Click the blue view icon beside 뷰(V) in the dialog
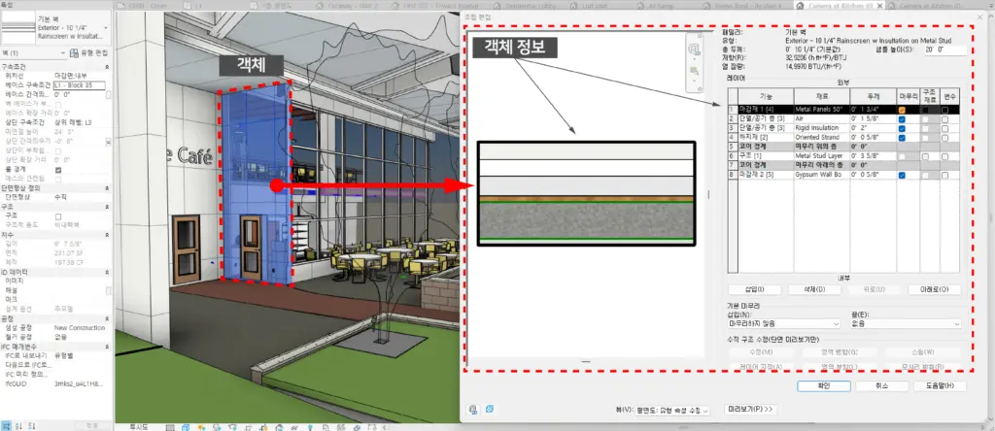The image size is (995, 431). [490, 410]
